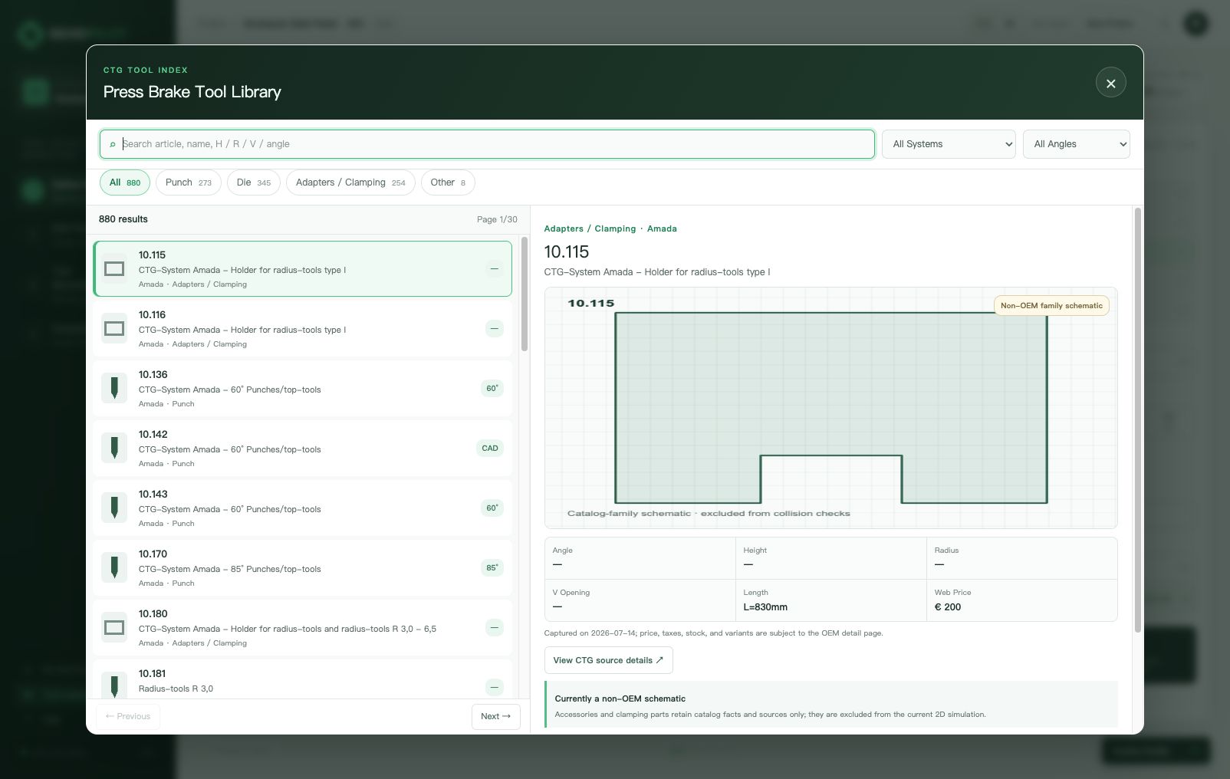
Task: Click the 60° badge on row 10.136
Action: (x=492, y=389)
